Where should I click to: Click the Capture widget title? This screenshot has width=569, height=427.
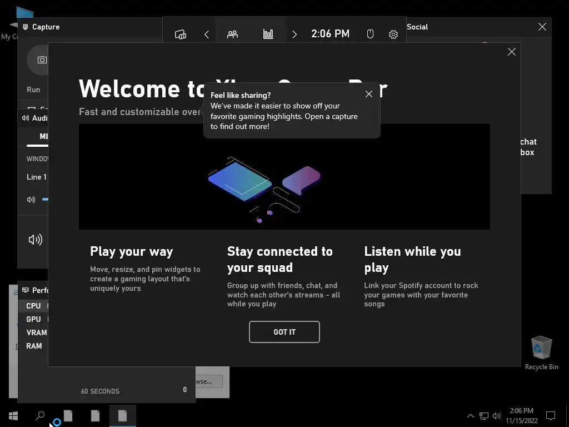click(x=46, y=27)
